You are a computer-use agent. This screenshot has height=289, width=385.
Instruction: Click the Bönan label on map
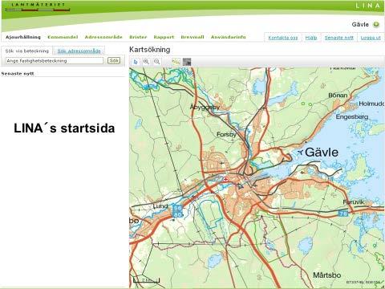[x=338, y=95]
